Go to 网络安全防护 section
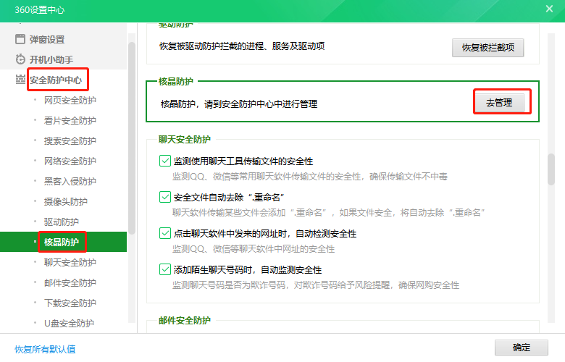Screen dimensions: 565x362 pos(70,161)
